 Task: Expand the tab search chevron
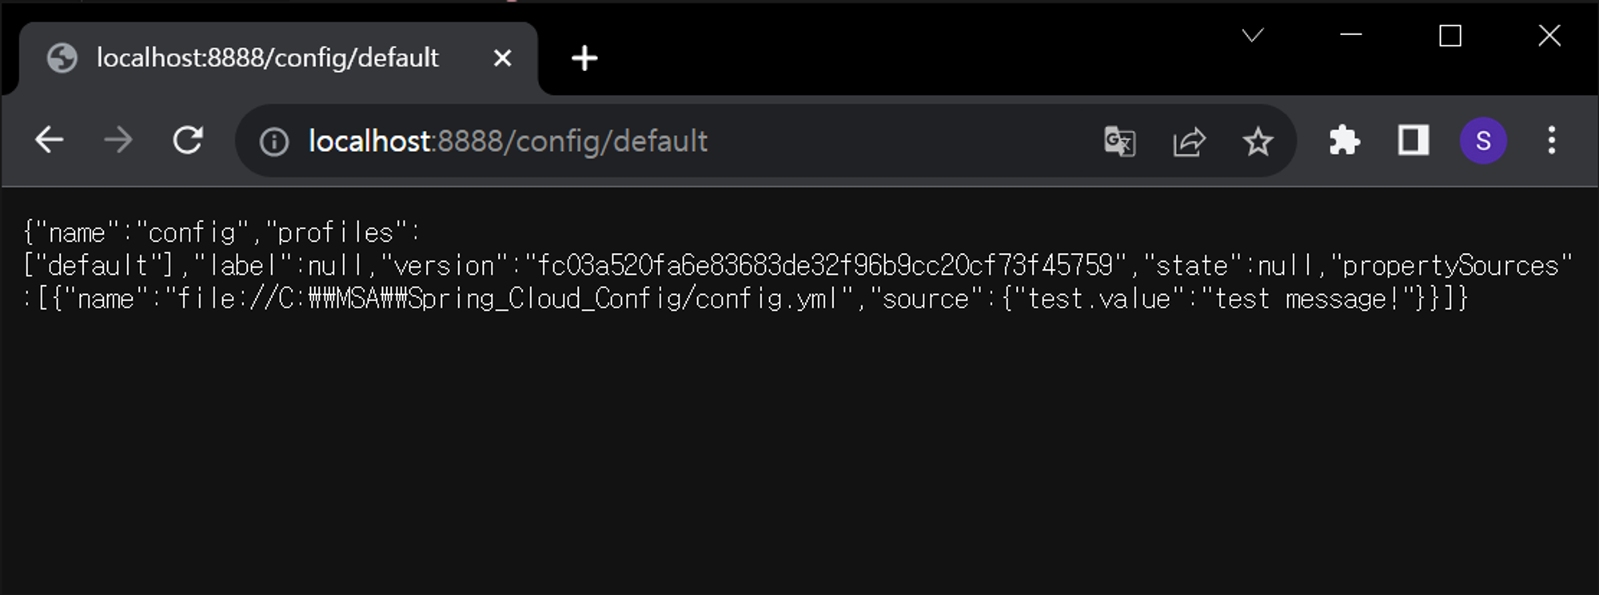(1253, 35)
